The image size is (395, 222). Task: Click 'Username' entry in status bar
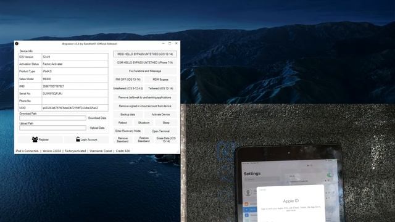point(101,151)
